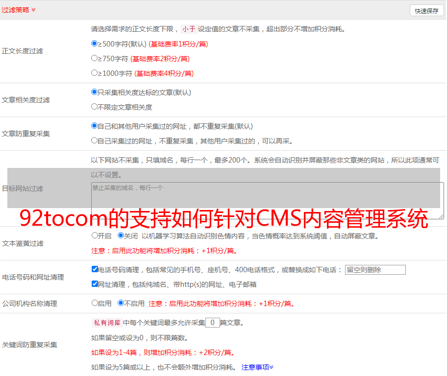This screenshot has width=447, height=376.
Task: Click the 公司机构名称清理 row label
Action: (x=29, y=304)
